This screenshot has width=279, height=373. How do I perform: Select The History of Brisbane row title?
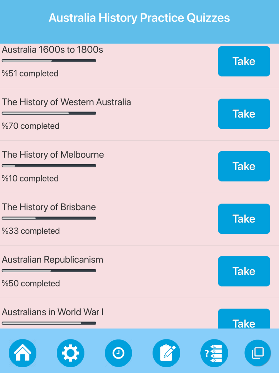coord(49,207)
